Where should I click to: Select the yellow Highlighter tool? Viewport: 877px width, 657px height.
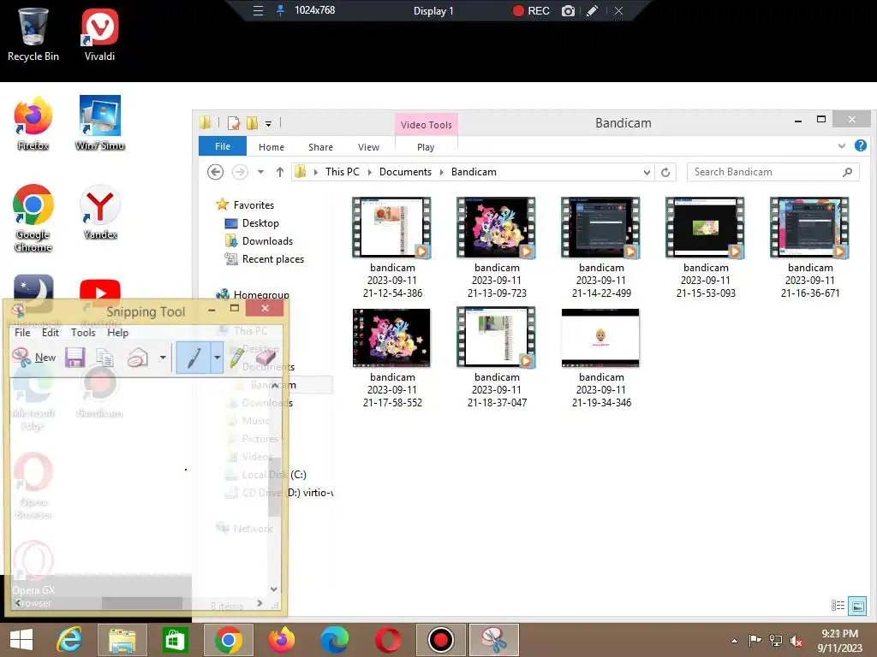tap(236, 358)
